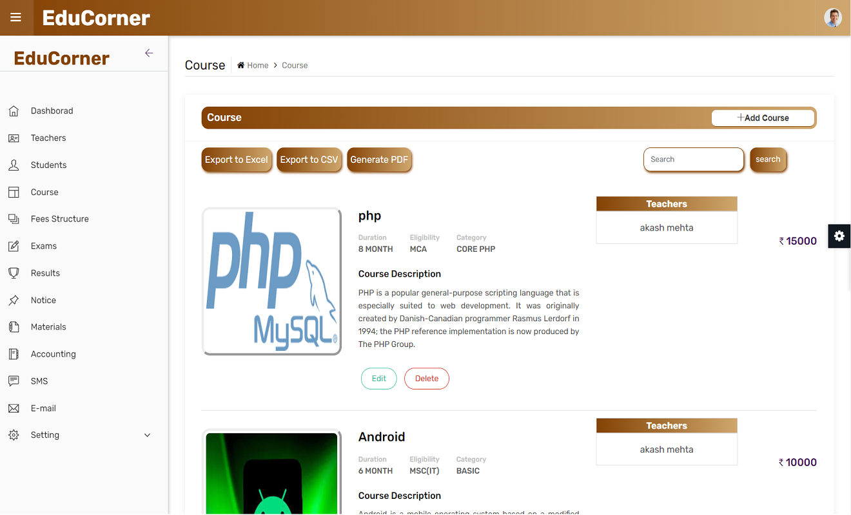The height and width of the screenshot is (515, 851).
Task: Focus the course Search input field
Action: pyautogui.click(x=693, y=160)
